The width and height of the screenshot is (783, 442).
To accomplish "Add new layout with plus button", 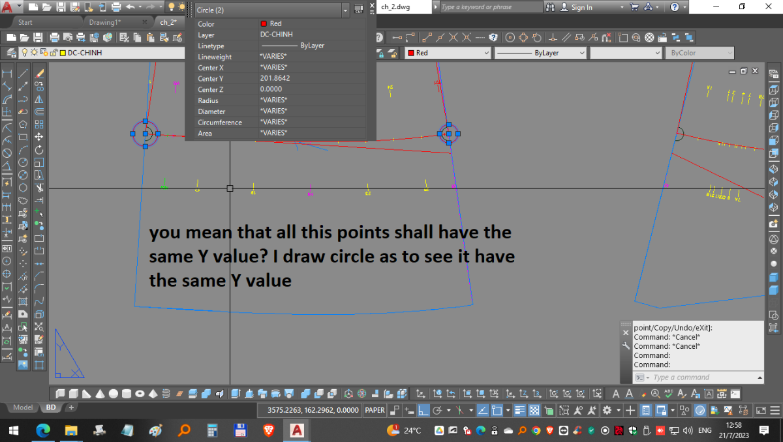I will click(71, 407).
